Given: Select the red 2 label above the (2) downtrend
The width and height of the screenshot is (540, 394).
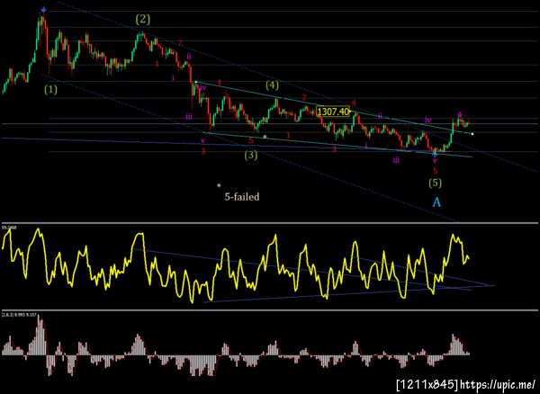Looking at the screenshot, I should pyautogui.click(x=180, y=42).
